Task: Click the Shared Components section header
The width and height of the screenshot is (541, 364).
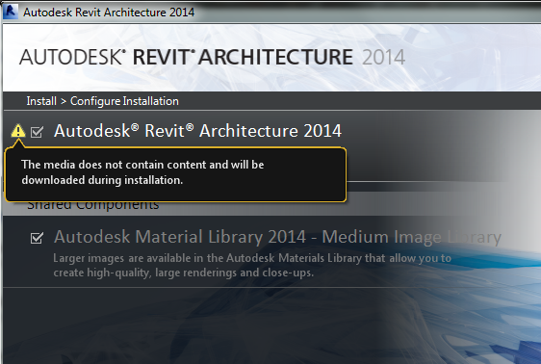Action: [93, 205]
